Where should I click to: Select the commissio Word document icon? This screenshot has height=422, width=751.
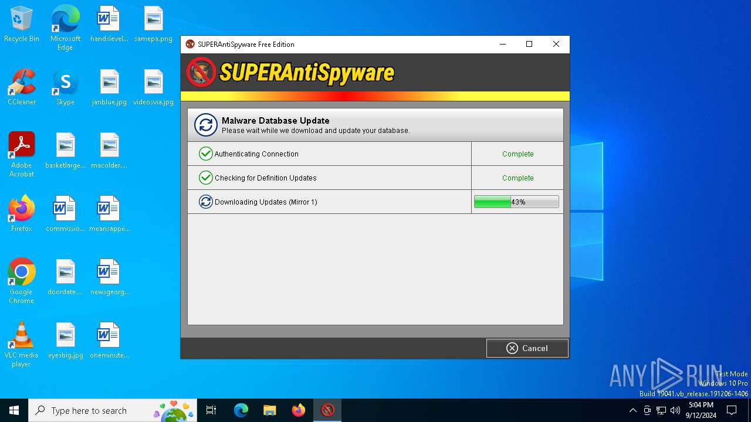(x=65, y=215)
